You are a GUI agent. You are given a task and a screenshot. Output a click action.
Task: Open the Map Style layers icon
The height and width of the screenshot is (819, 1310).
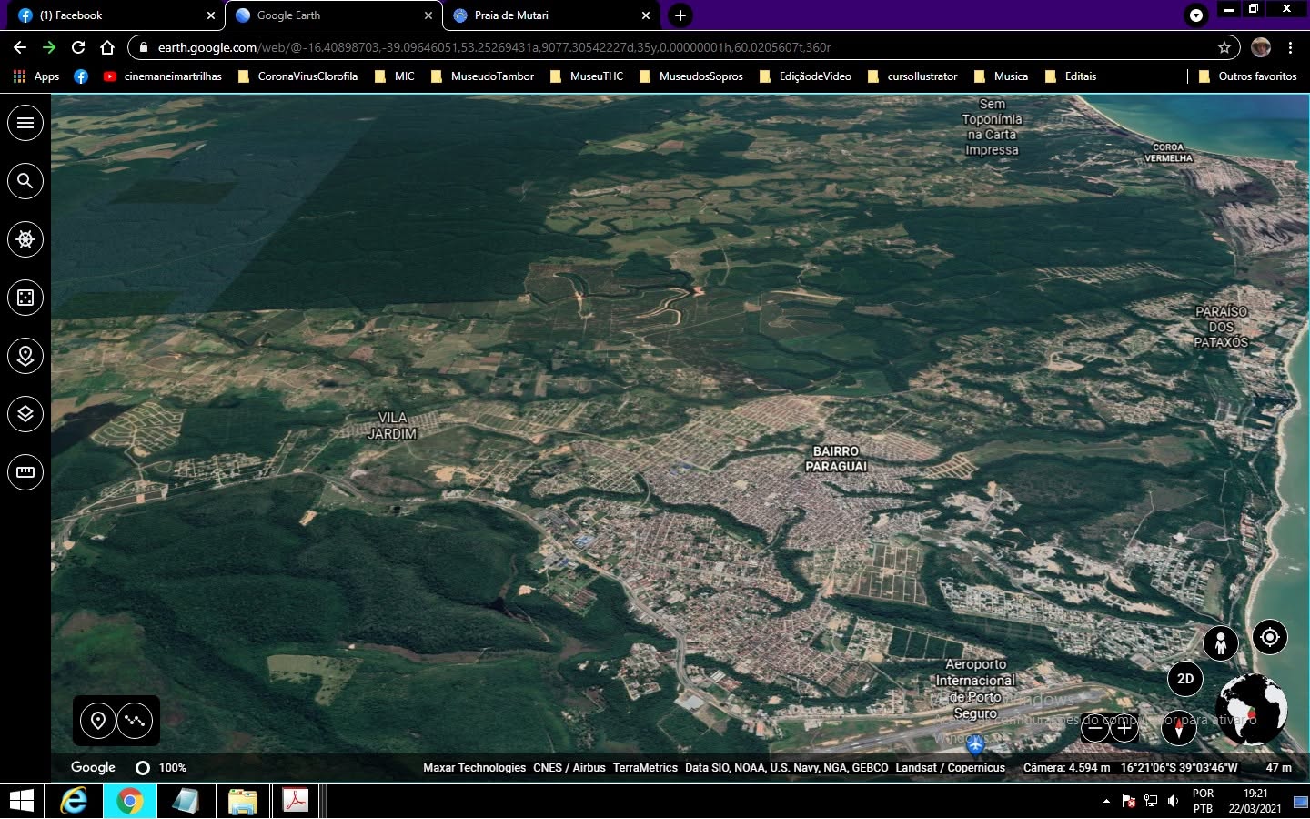pos(25,414)
